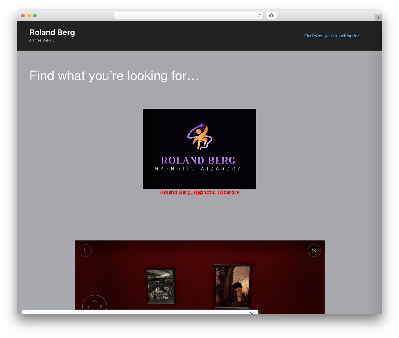Select the black-and-white framed photo in gallery
The height and width of the screenshot is (338, 399).
(161, 286)
